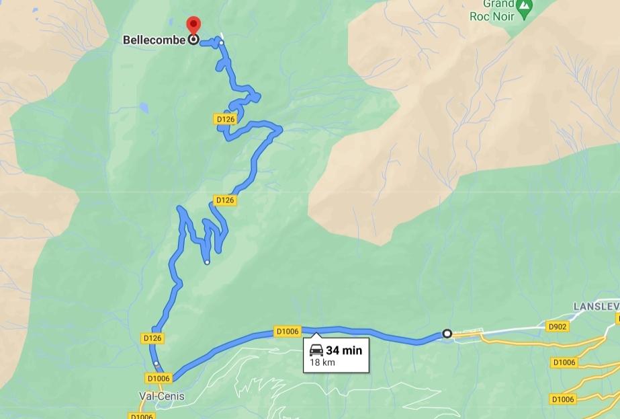Screen dimensions: 620x419
Task: Click the D1006 shield beside Val-Cenis junction
Action: [159, 378]
